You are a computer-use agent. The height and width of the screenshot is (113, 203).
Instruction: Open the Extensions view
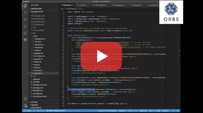click(25, 33)
